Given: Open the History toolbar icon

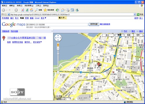Looking at the screenshot, I should 57,10.
